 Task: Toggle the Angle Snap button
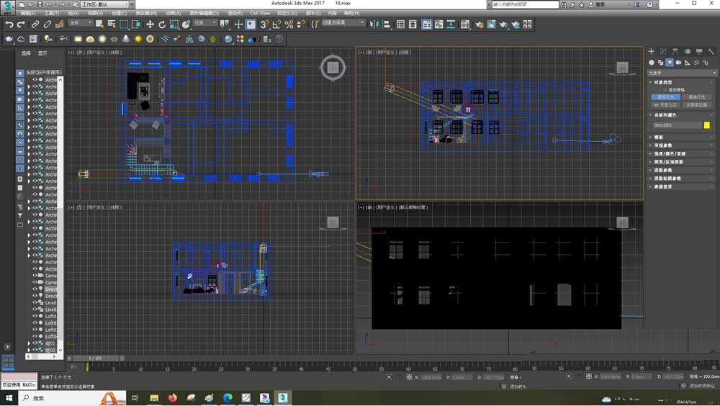click(x=276, y=24)
